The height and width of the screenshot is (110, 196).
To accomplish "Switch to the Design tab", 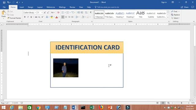I will pos(31,7).
